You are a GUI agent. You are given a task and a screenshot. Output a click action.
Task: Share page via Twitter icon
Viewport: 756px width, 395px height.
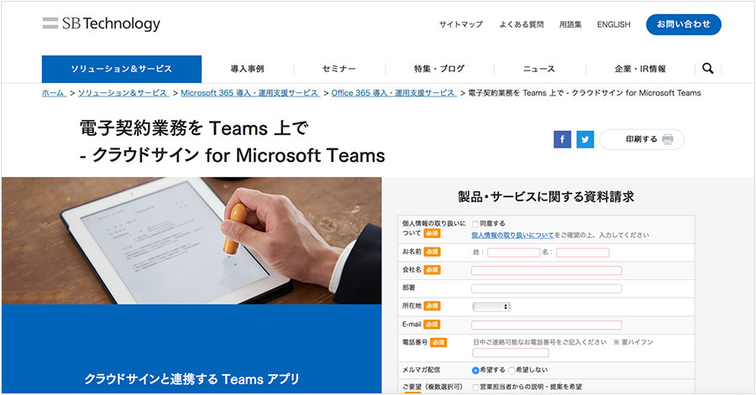(x=585, y=139)
